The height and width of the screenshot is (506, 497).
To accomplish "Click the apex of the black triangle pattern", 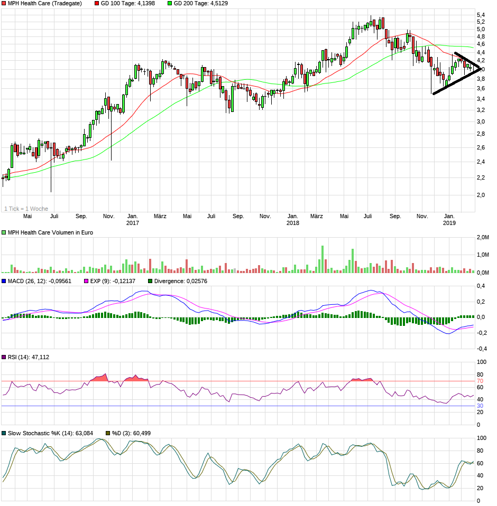I will click(481, 69).
